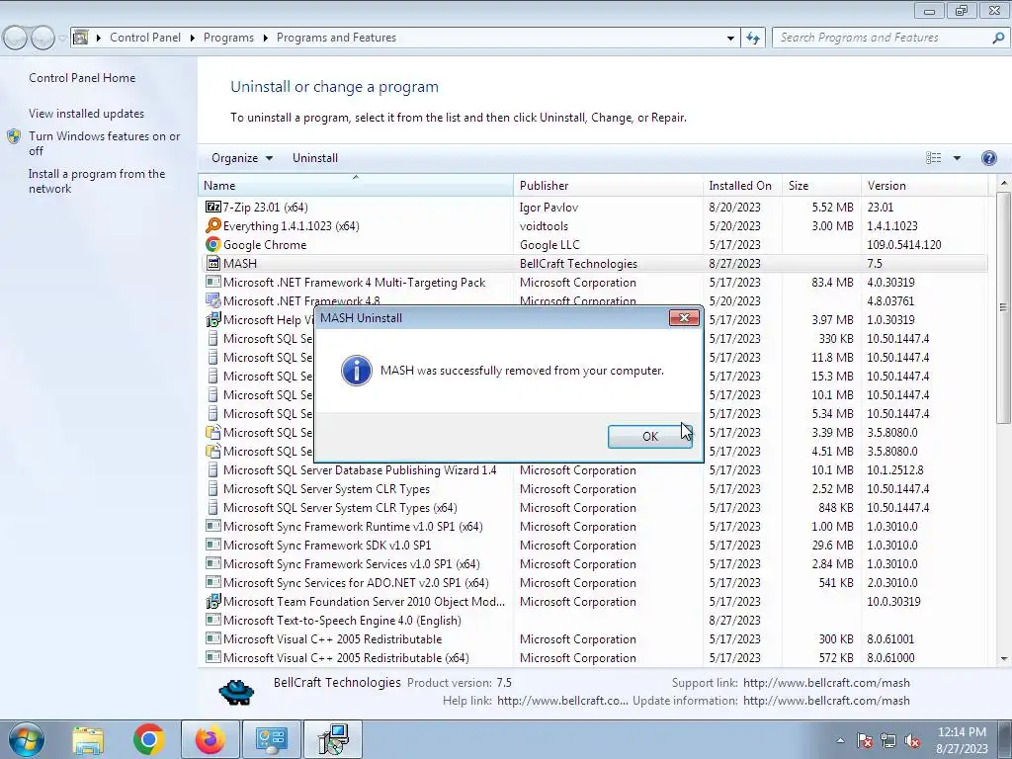
Task: Open the Organize dropdown menu
Action: coord(241,158)
